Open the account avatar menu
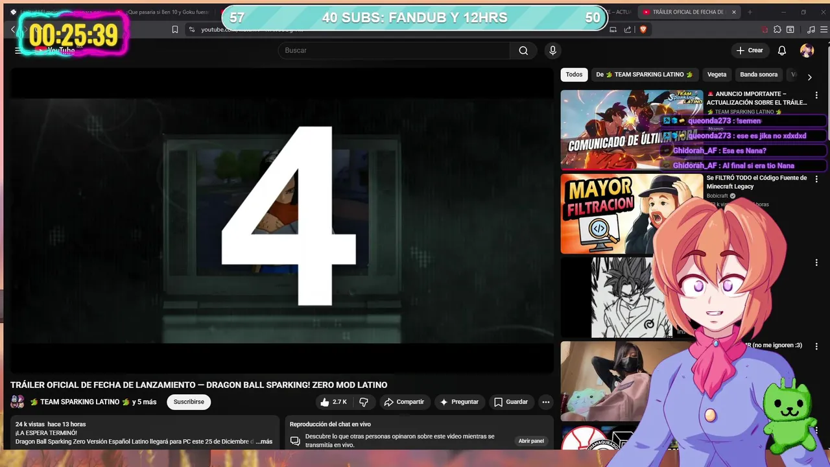 tap(807, 51)
